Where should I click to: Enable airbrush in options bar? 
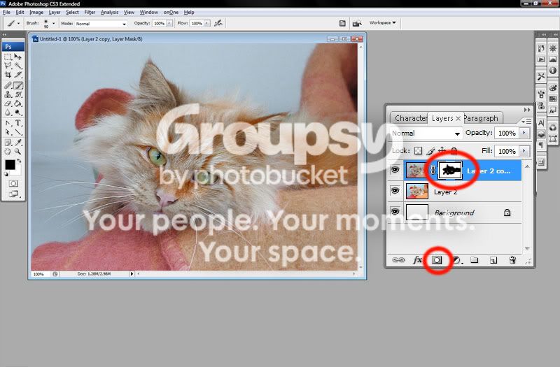(x=218, y=23)
